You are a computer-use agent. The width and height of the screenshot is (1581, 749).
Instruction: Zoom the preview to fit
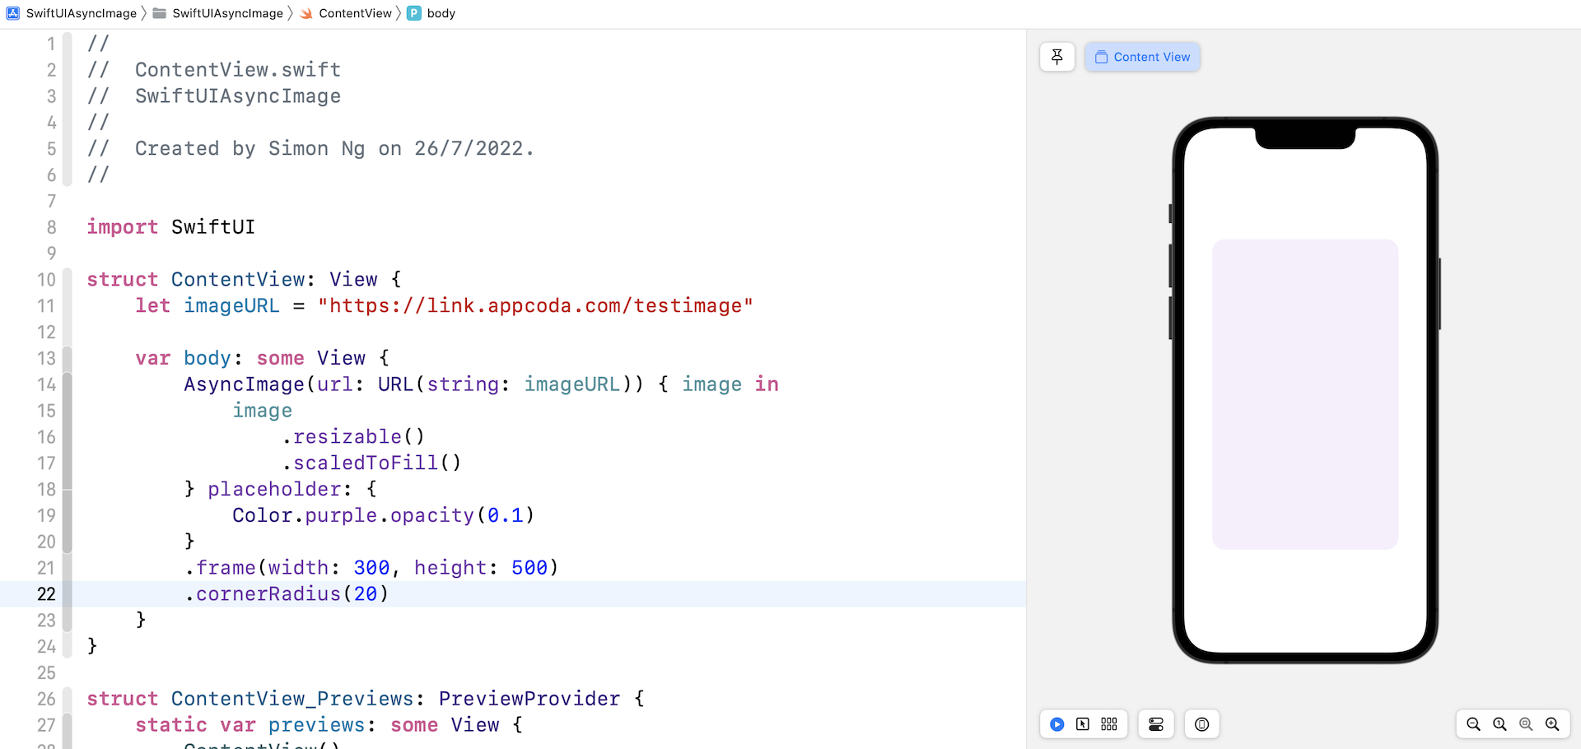point(1526,724)
